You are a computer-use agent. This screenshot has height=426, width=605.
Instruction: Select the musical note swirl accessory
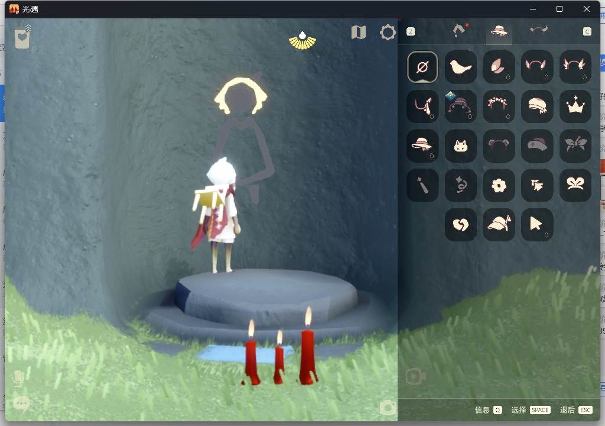tap(460, 185)
